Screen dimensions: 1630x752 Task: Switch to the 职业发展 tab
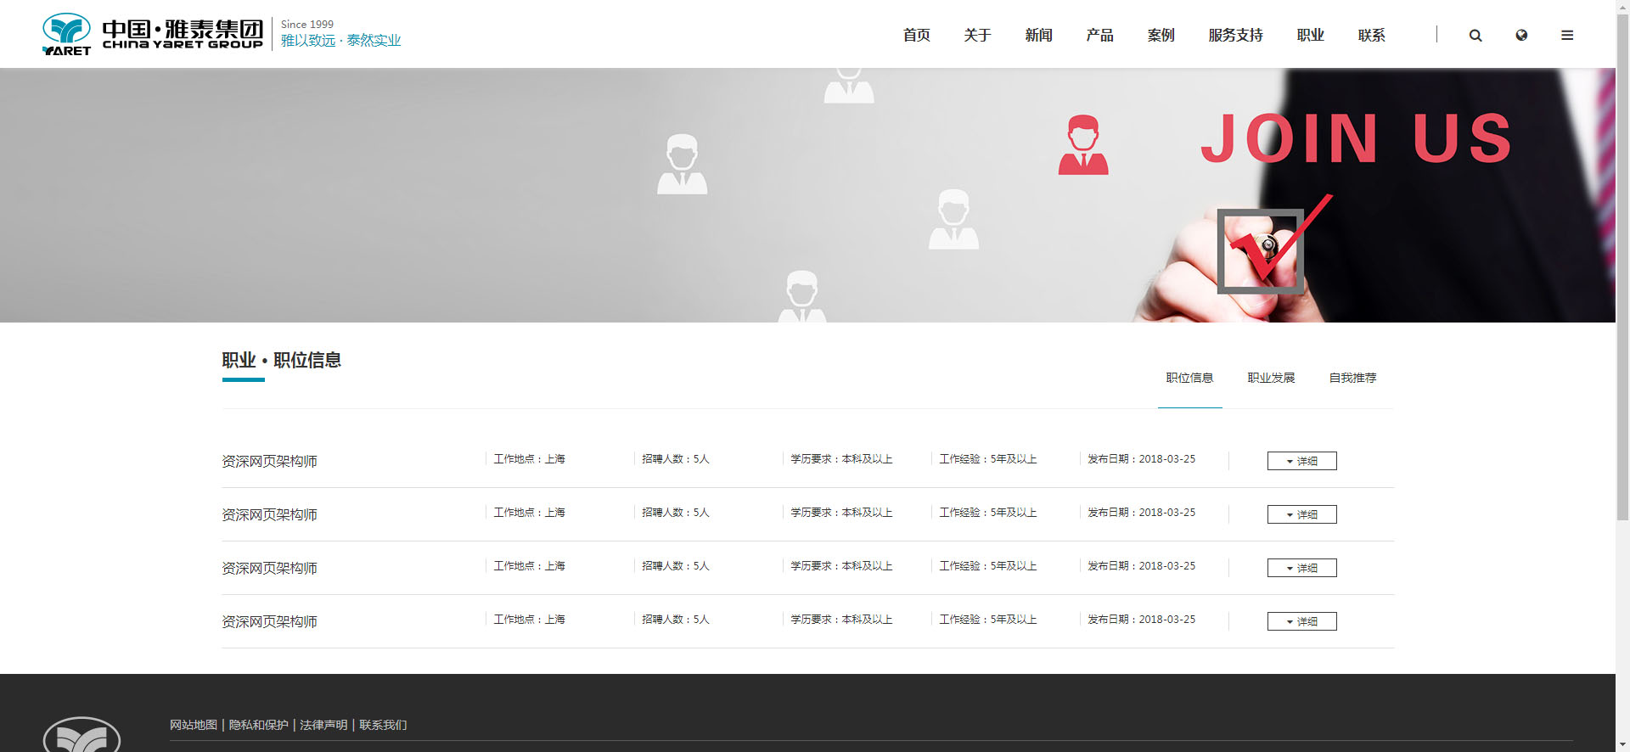1271,379
